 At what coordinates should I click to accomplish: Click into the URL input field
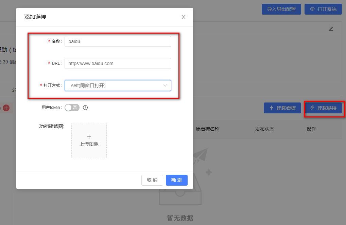tap(118, 63)
